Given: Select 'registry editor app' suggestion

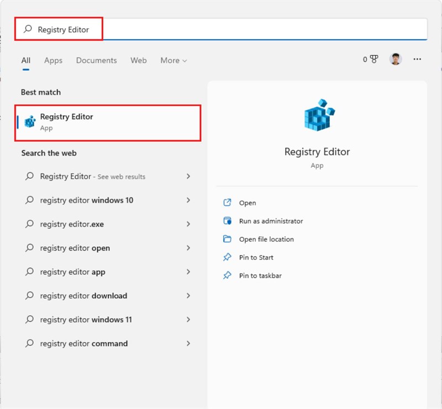Looking at the screenshot, I should [108, 272].
